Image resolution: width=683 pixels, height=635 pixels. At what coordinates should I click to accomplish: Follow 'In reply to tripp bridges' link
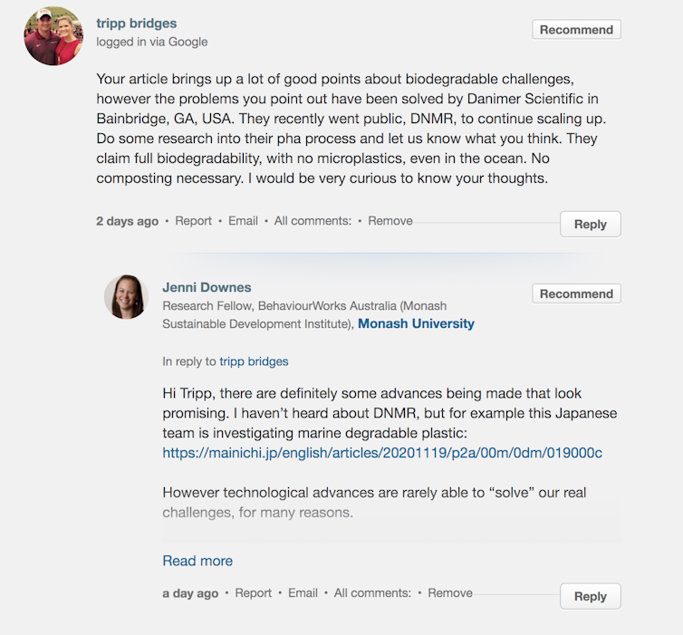point(254,361)
